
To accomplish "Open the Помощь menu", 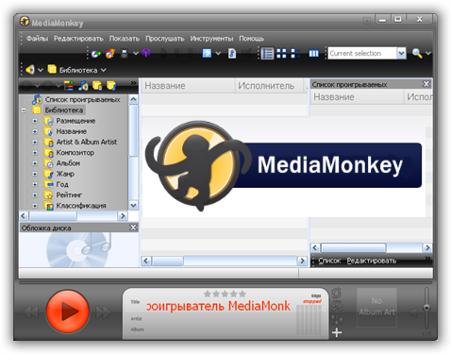I will 252,39.
